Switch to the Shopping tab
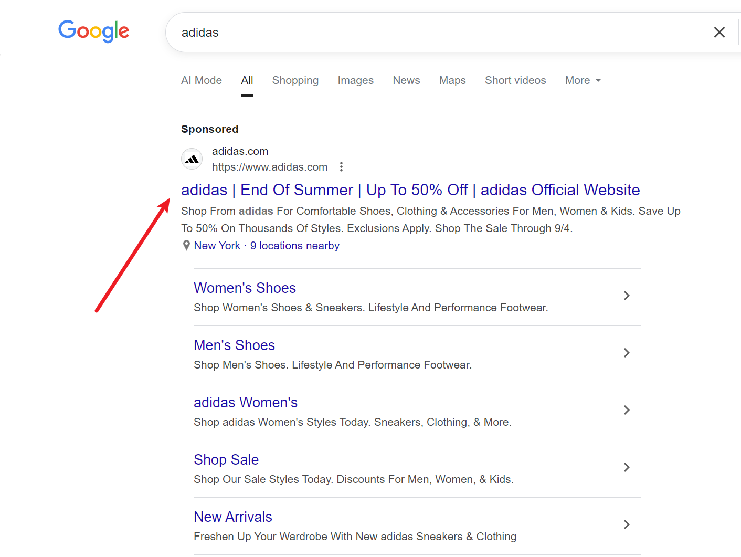741x557 pixels. click(295, 80)
